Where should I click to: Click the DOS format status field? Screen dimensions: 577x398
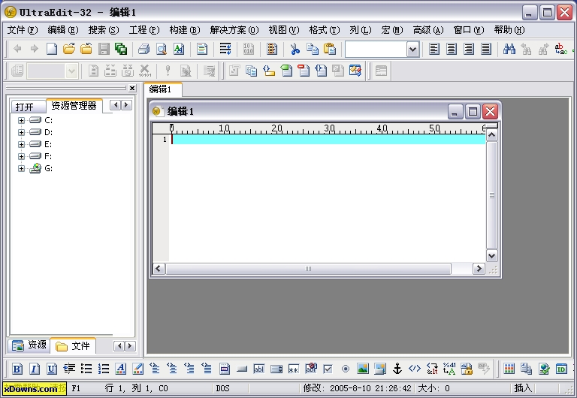tap(222, 388)
